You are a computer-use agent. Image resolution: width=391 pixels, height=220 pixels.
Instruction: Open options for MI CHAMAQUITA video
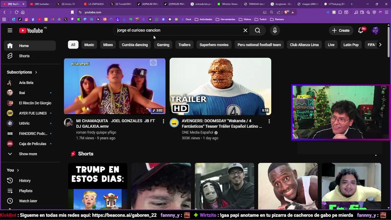pos(163,121)
